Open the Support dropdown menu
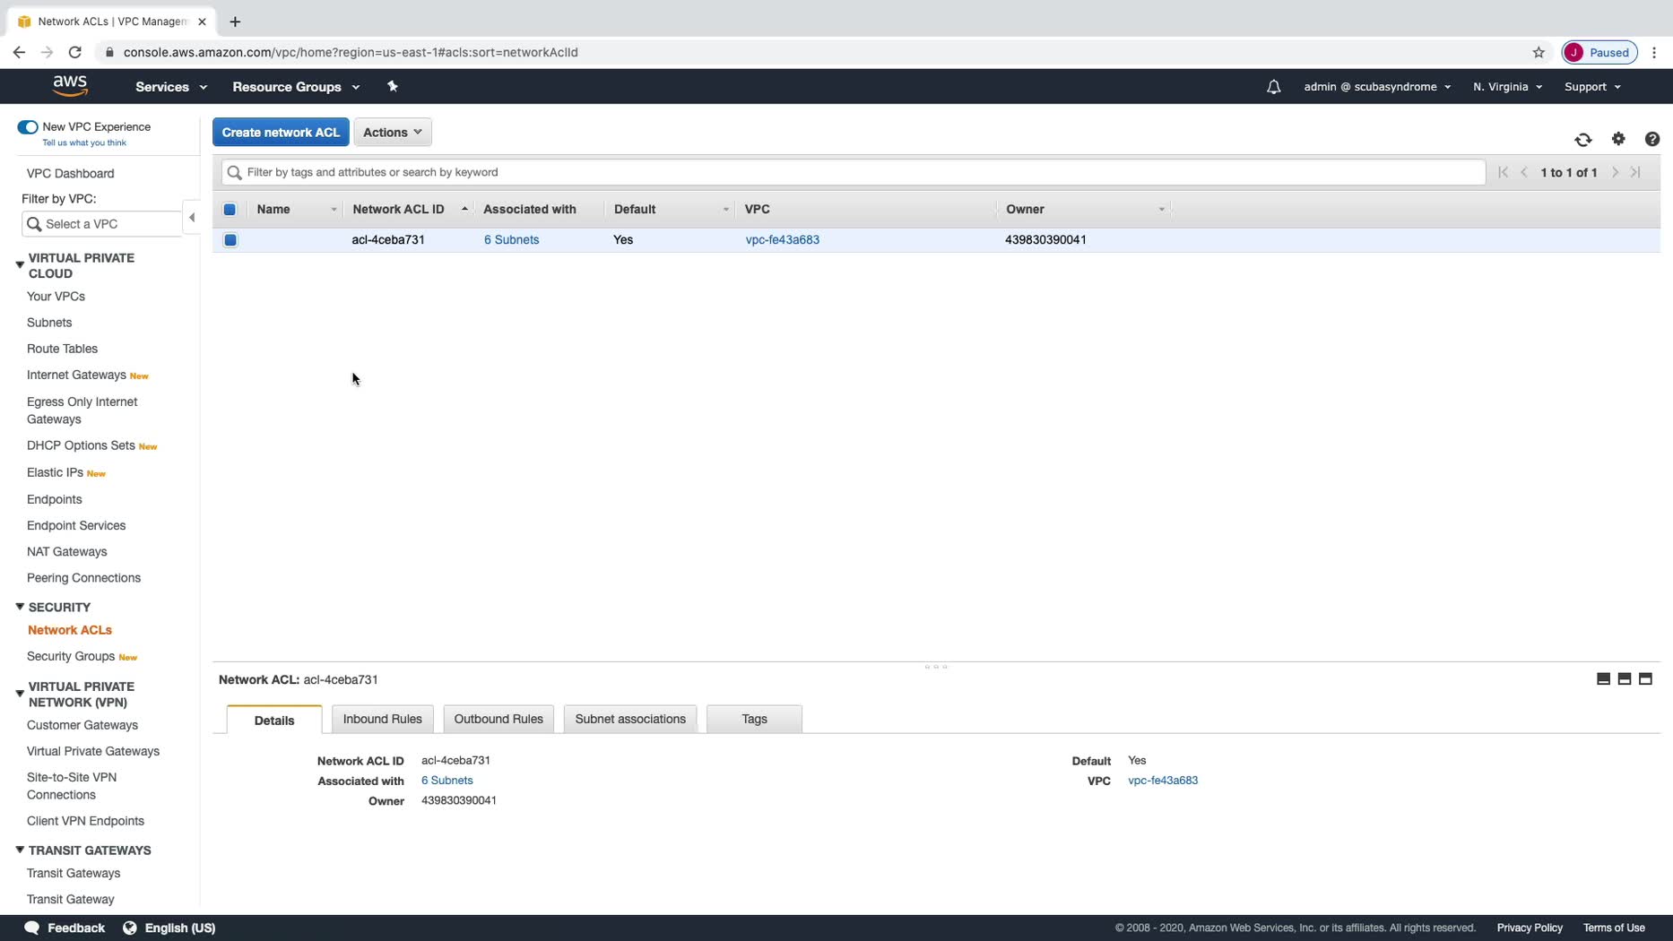 click(x=1592, y=87)
